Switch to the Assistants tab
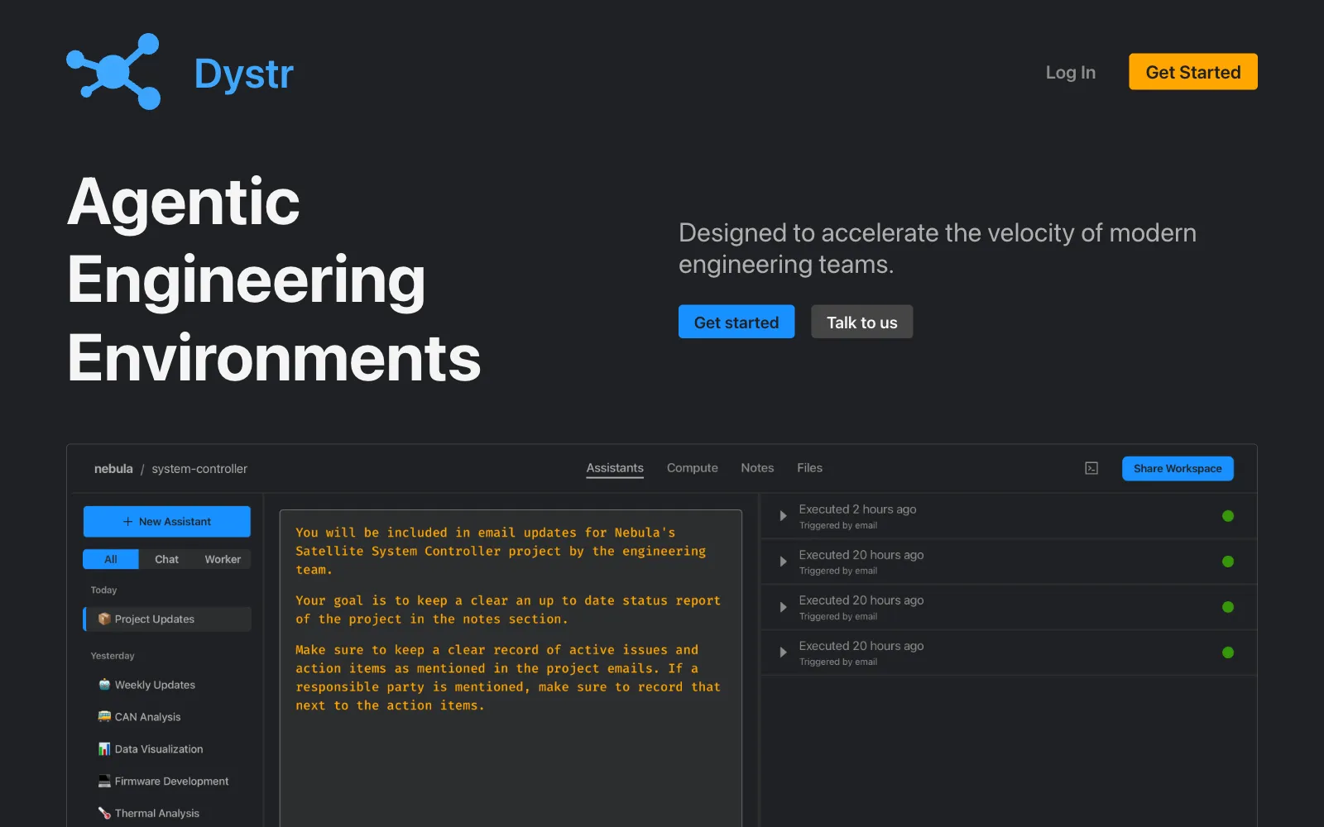Viewport: 1324px width, 827px height. pyautogui.click(x=615, y=468)
